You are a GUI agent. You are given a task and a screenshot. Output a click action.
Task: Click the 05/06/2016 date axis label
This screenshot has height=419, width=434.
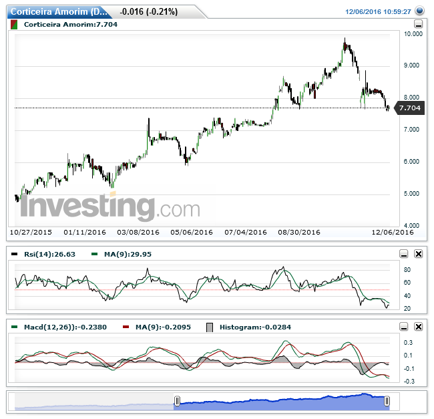point(192,232)
